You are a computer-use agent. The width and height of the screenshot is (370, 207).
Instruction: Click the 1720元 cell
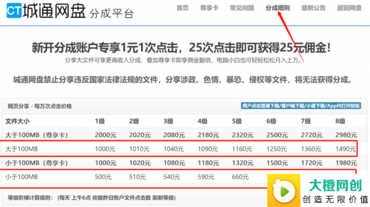(311, 163)
